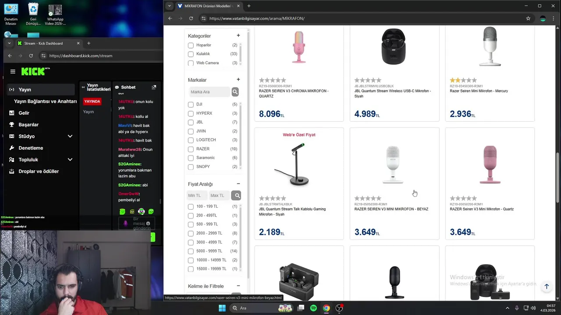Screen dimensions: 561x315
Task: Bookmark this page with the star icon
Action: (x=528, y=18)
